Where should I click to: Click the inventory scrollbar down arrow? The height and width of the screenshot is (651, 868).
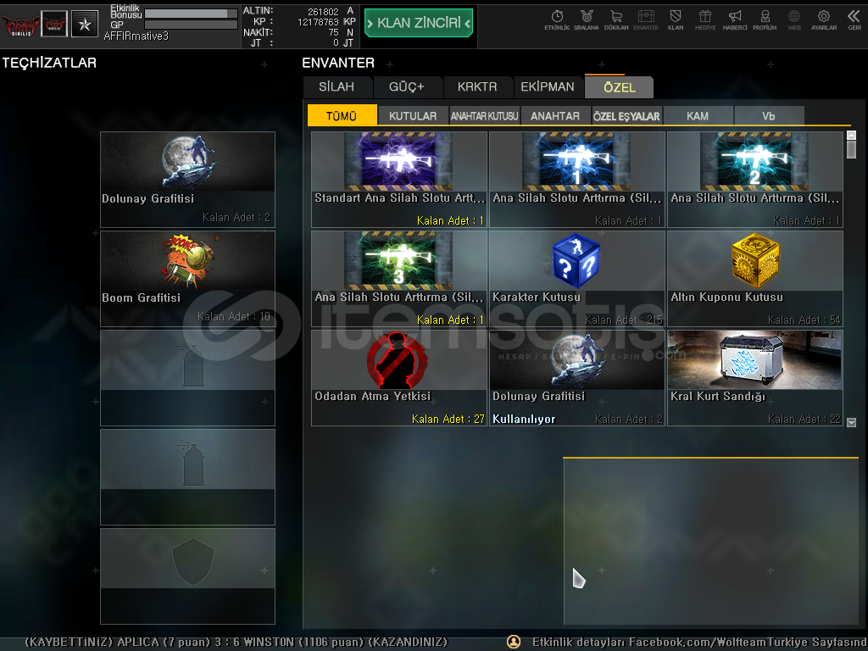click(851, 422)
